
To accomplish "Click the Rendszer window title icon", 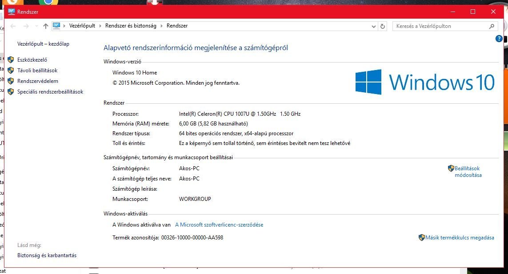I will 12,12.
